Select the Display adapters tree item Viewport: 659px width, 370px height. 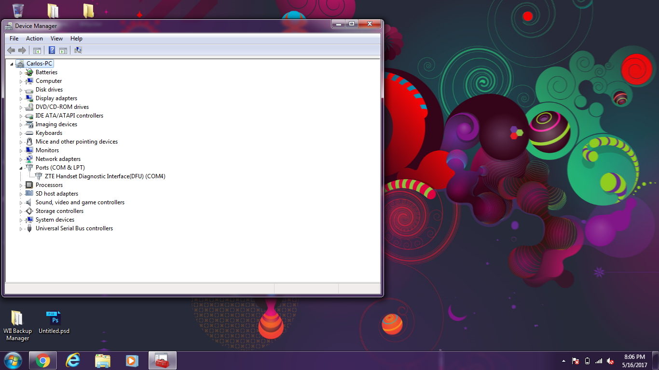[56, 98]
